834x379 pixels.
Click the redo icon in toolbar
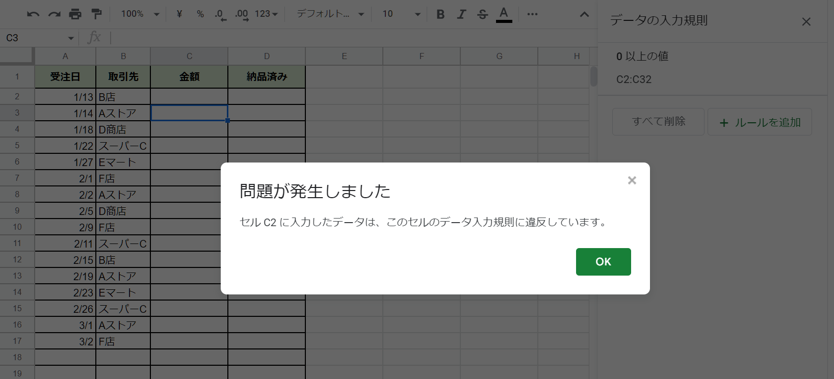tap(54, 14)
